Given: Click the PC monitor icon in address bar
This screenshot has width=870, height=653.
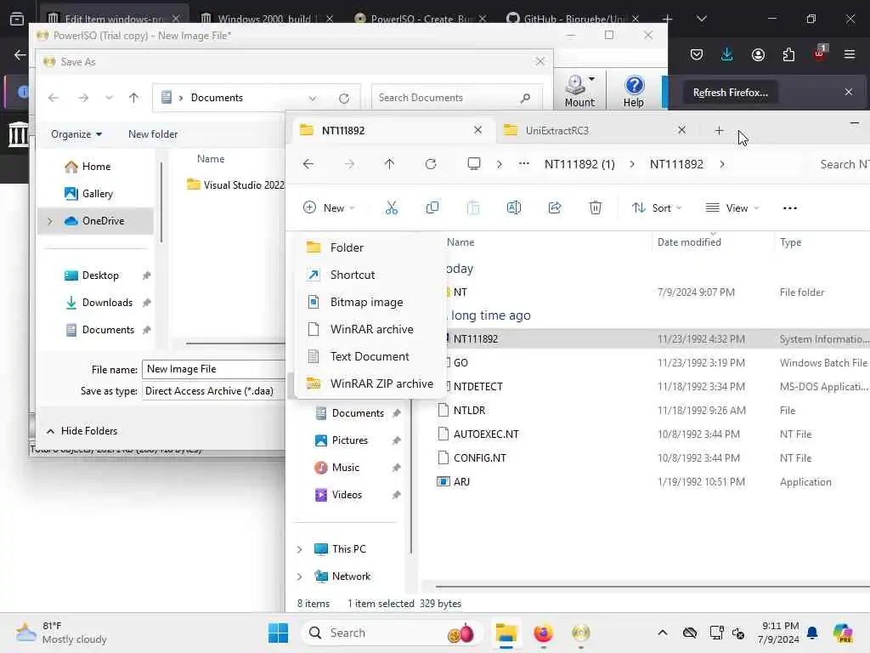Looking at the screenshot, I should [474, 164].
